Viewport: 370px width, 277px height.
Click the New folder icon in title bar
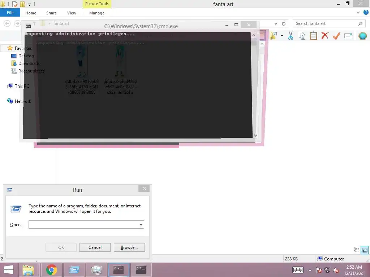22,4
